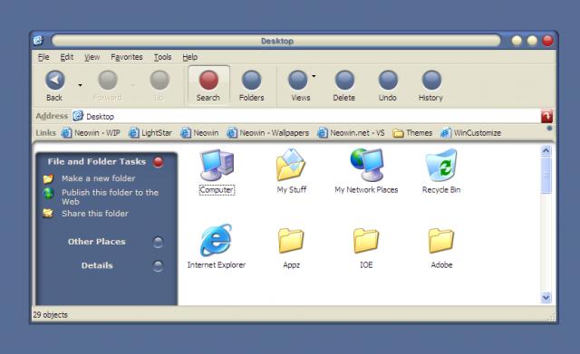The height and width of the screenshot is (354, 580).
Task: Click the scrollbar down arrow
Action: pyautogui.click(x=546, y=298)
